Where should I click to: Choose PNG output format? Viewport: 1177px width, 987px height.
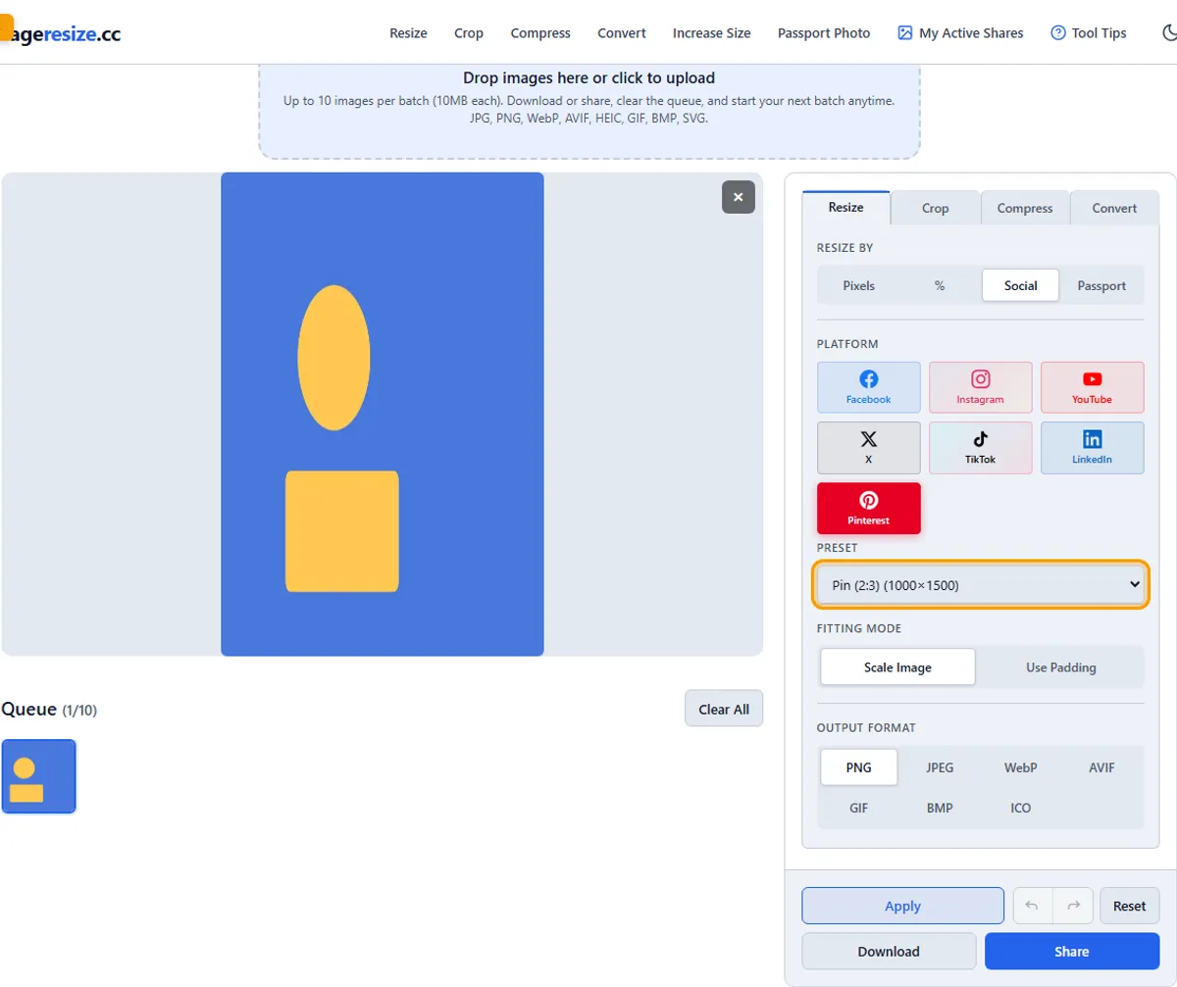tap(858, 767)
